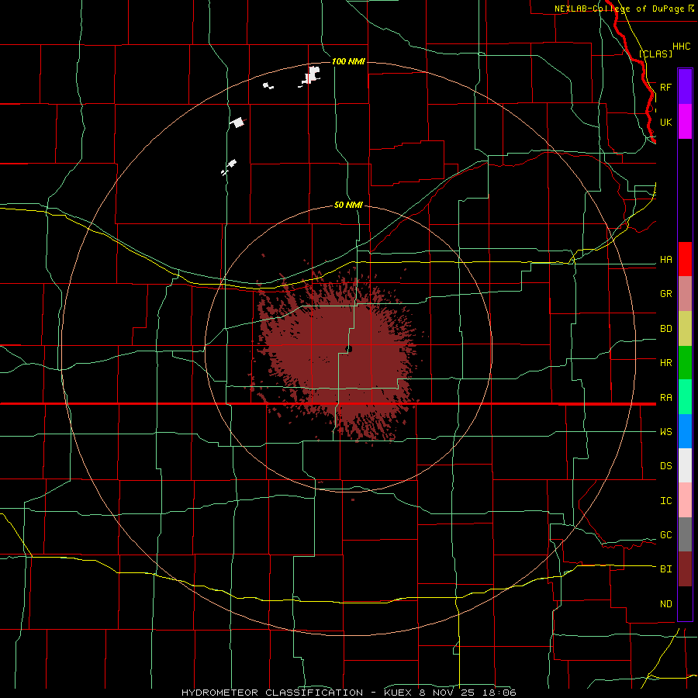This screenshot has height=698, width=698.
Task: Click the largest white echo near 100 NMI label
Action: point(313,74)
